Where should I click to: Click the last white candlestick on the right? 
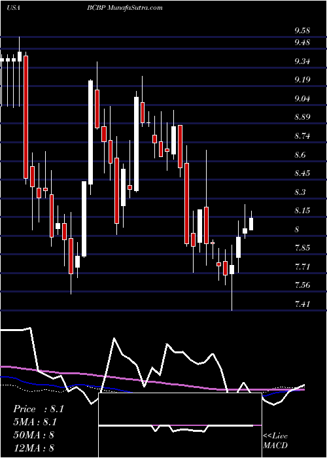pos(251,224)
